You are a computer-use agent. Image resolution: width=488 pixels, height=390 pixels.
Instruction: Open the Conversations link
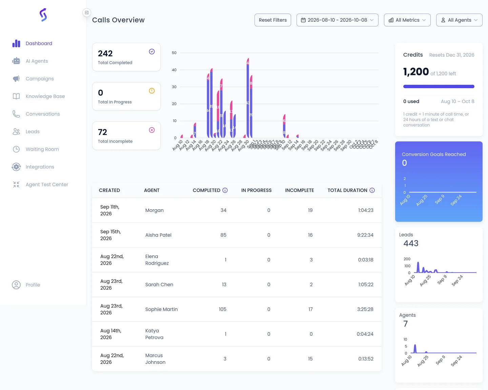pyautogui.click(x=43, y=114)
